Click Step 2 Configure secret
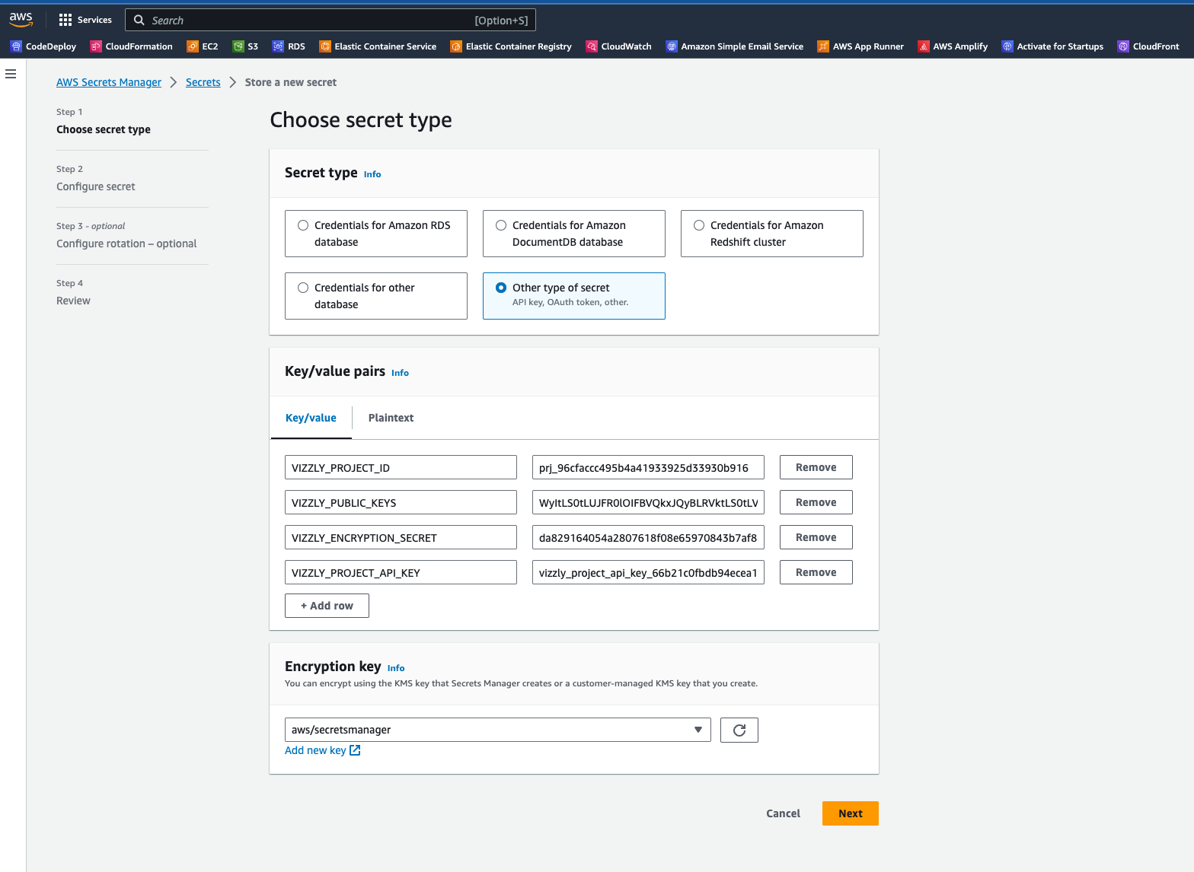The height and width of the screenshot is (872, 1194). (96, 186)
